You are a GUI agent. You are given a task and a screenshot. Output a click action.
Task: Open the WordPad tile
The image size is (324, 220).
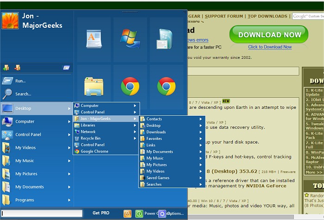click(x=93, y=39)
